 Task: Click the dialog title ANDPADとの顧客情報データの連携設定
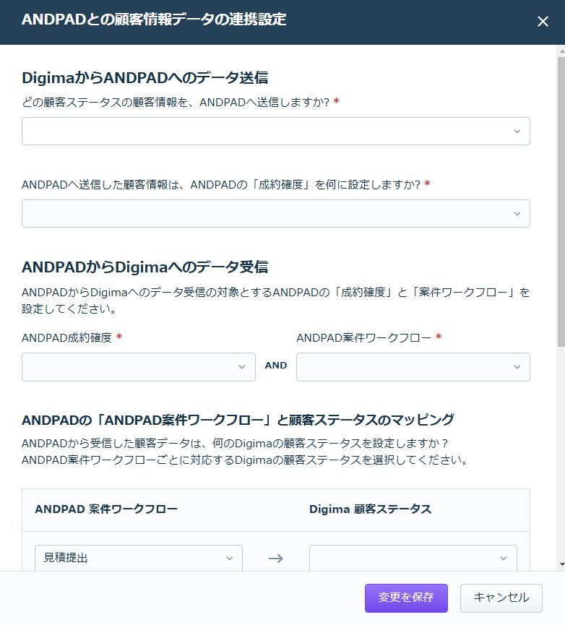[x=154, y=20]
